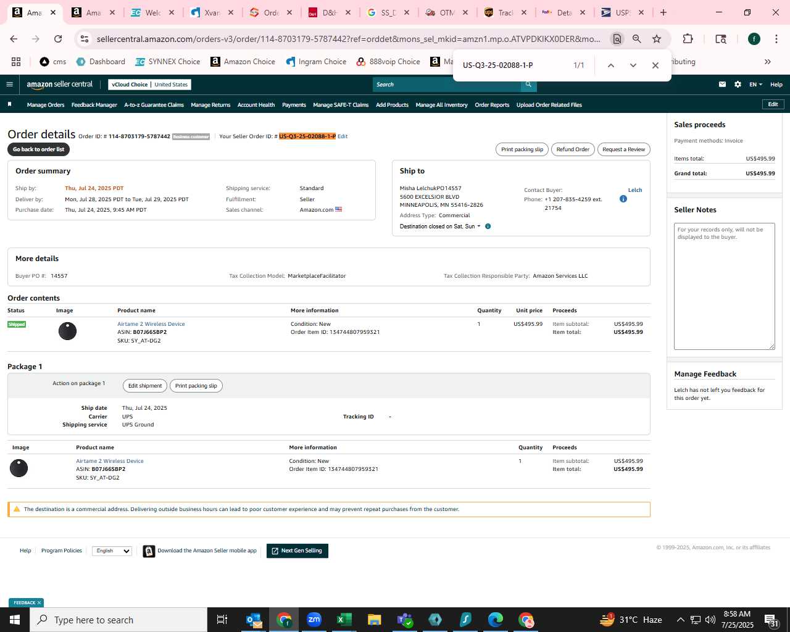Click Edit link next to Seller Order ID
Viewport: 790px width, 632px height.
tap(343, 136)
